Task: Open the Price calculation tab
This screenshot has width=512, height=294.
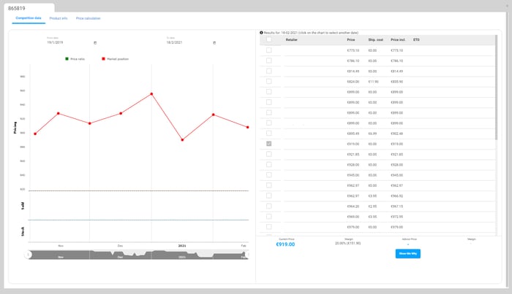Action: coord(89,18)
